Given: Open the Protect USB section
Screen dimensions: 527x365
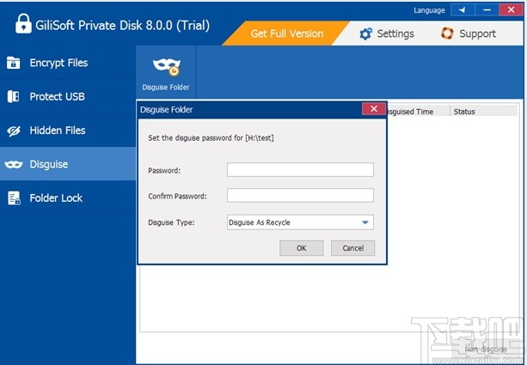Looking at the screenshot, I should (x=68, y=97).
